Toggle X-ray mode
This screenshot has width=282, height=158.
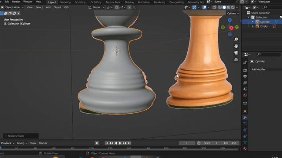pos(214,7)
